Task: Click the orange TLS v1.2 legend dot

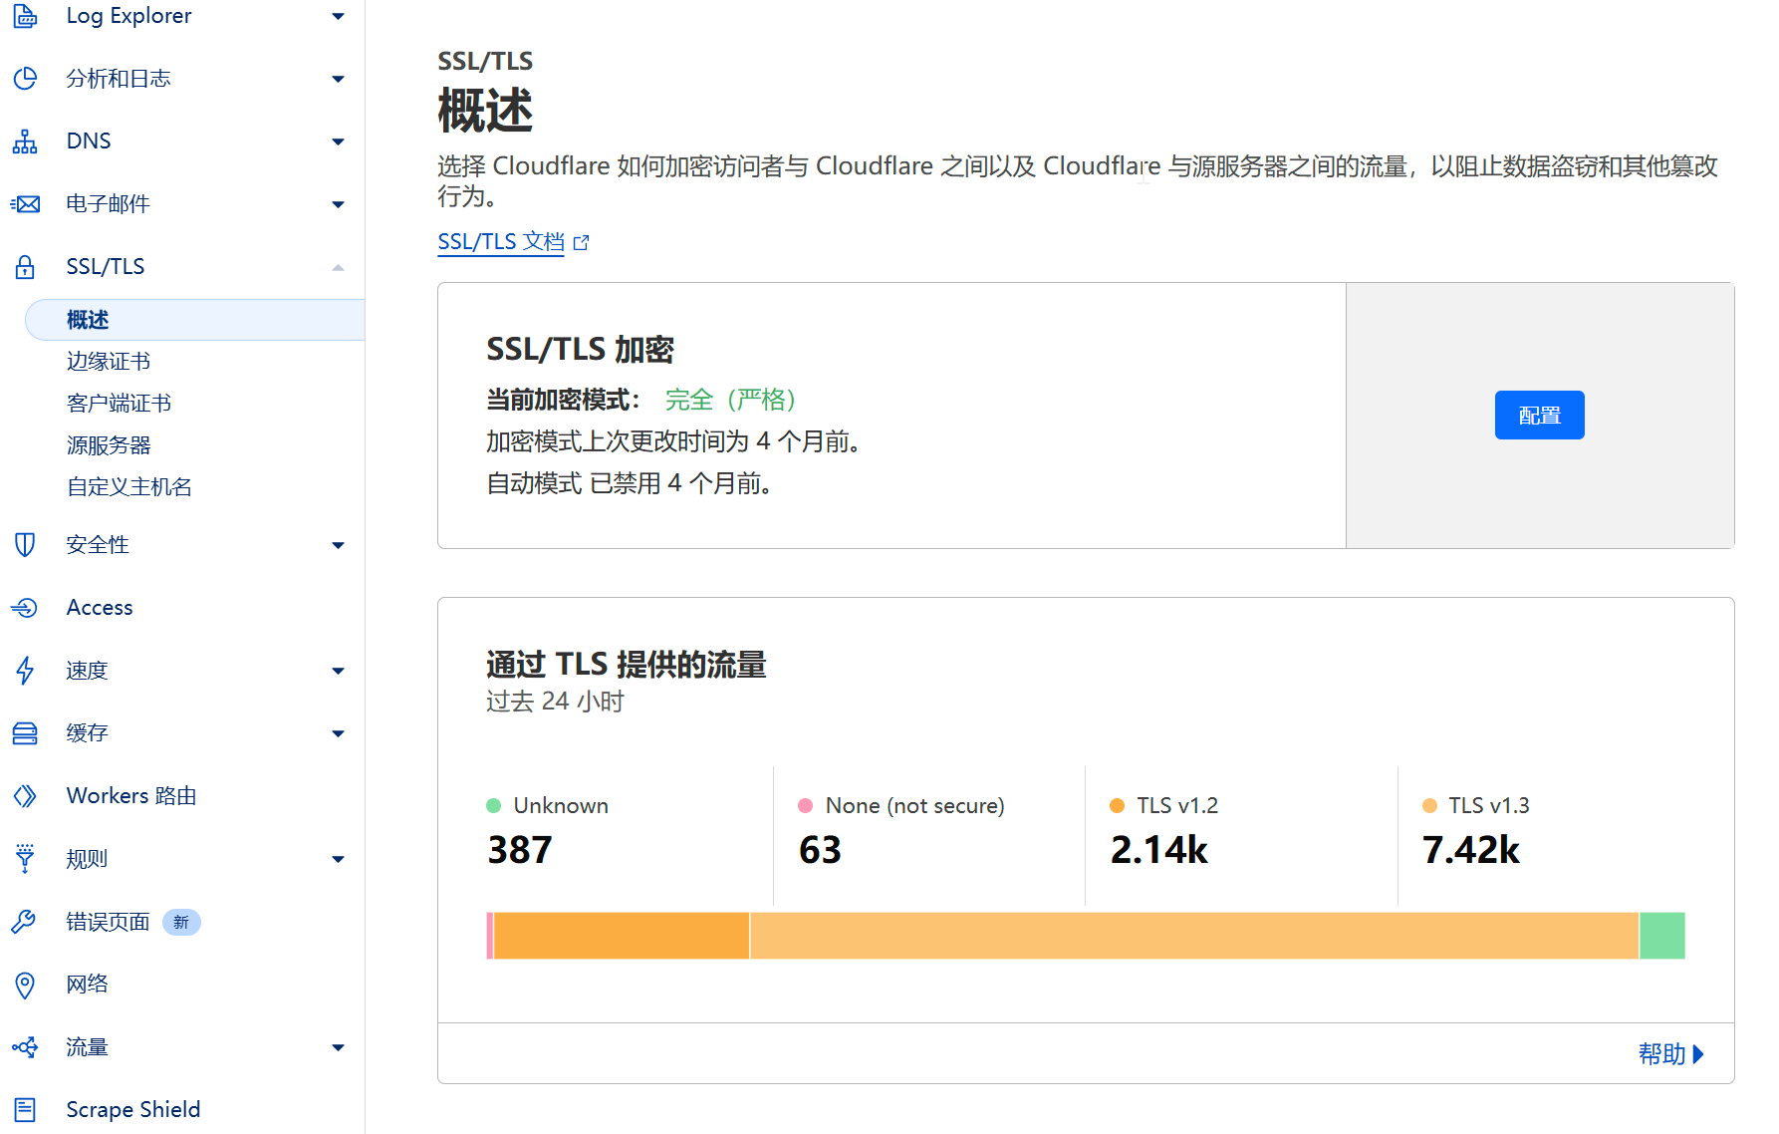Action: 1117,806
